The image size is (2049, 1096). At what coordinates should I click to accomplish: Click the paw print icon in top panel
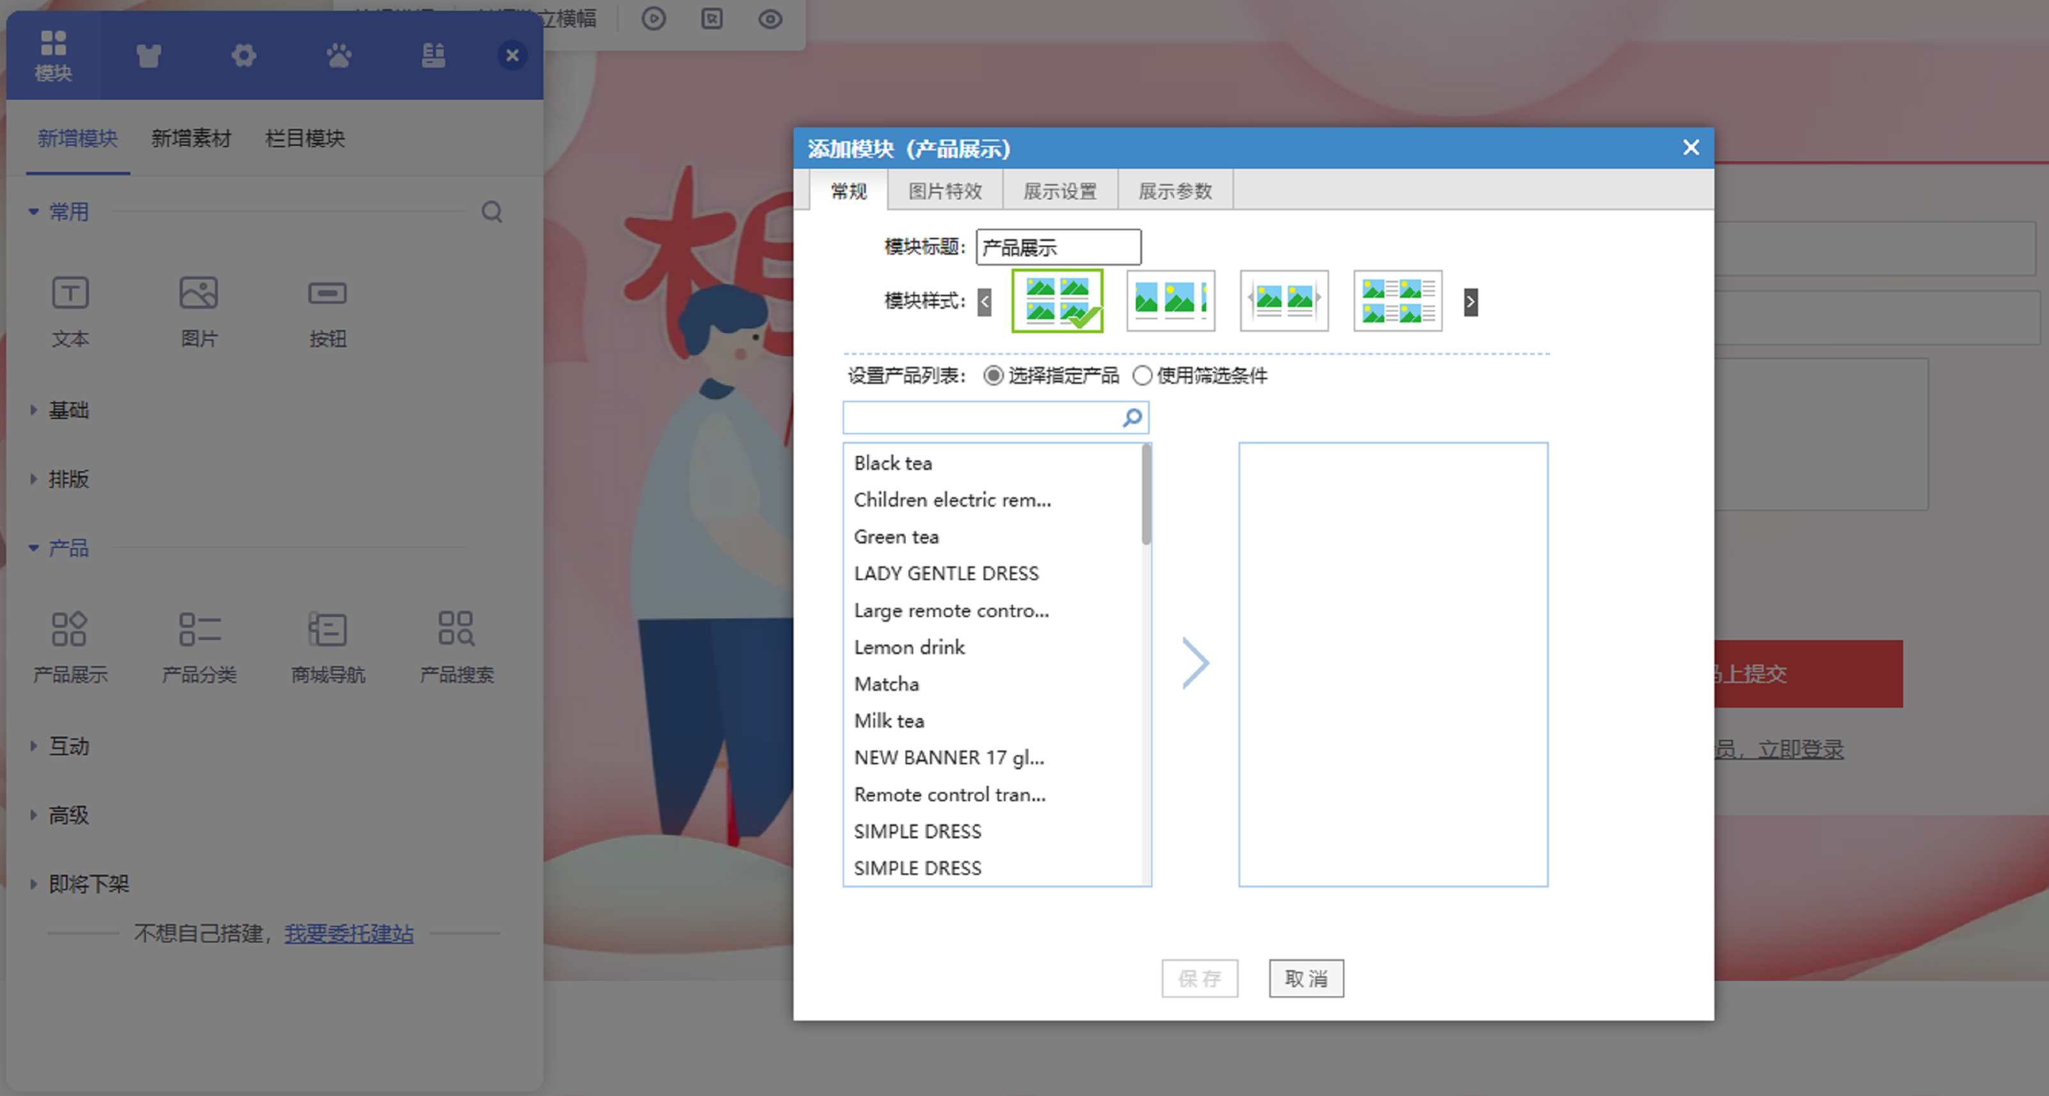coord(339,56)
